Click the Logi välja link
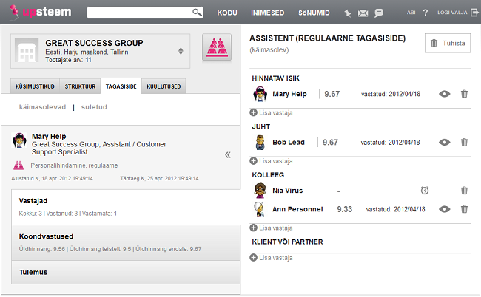 [x=452, y=13]
